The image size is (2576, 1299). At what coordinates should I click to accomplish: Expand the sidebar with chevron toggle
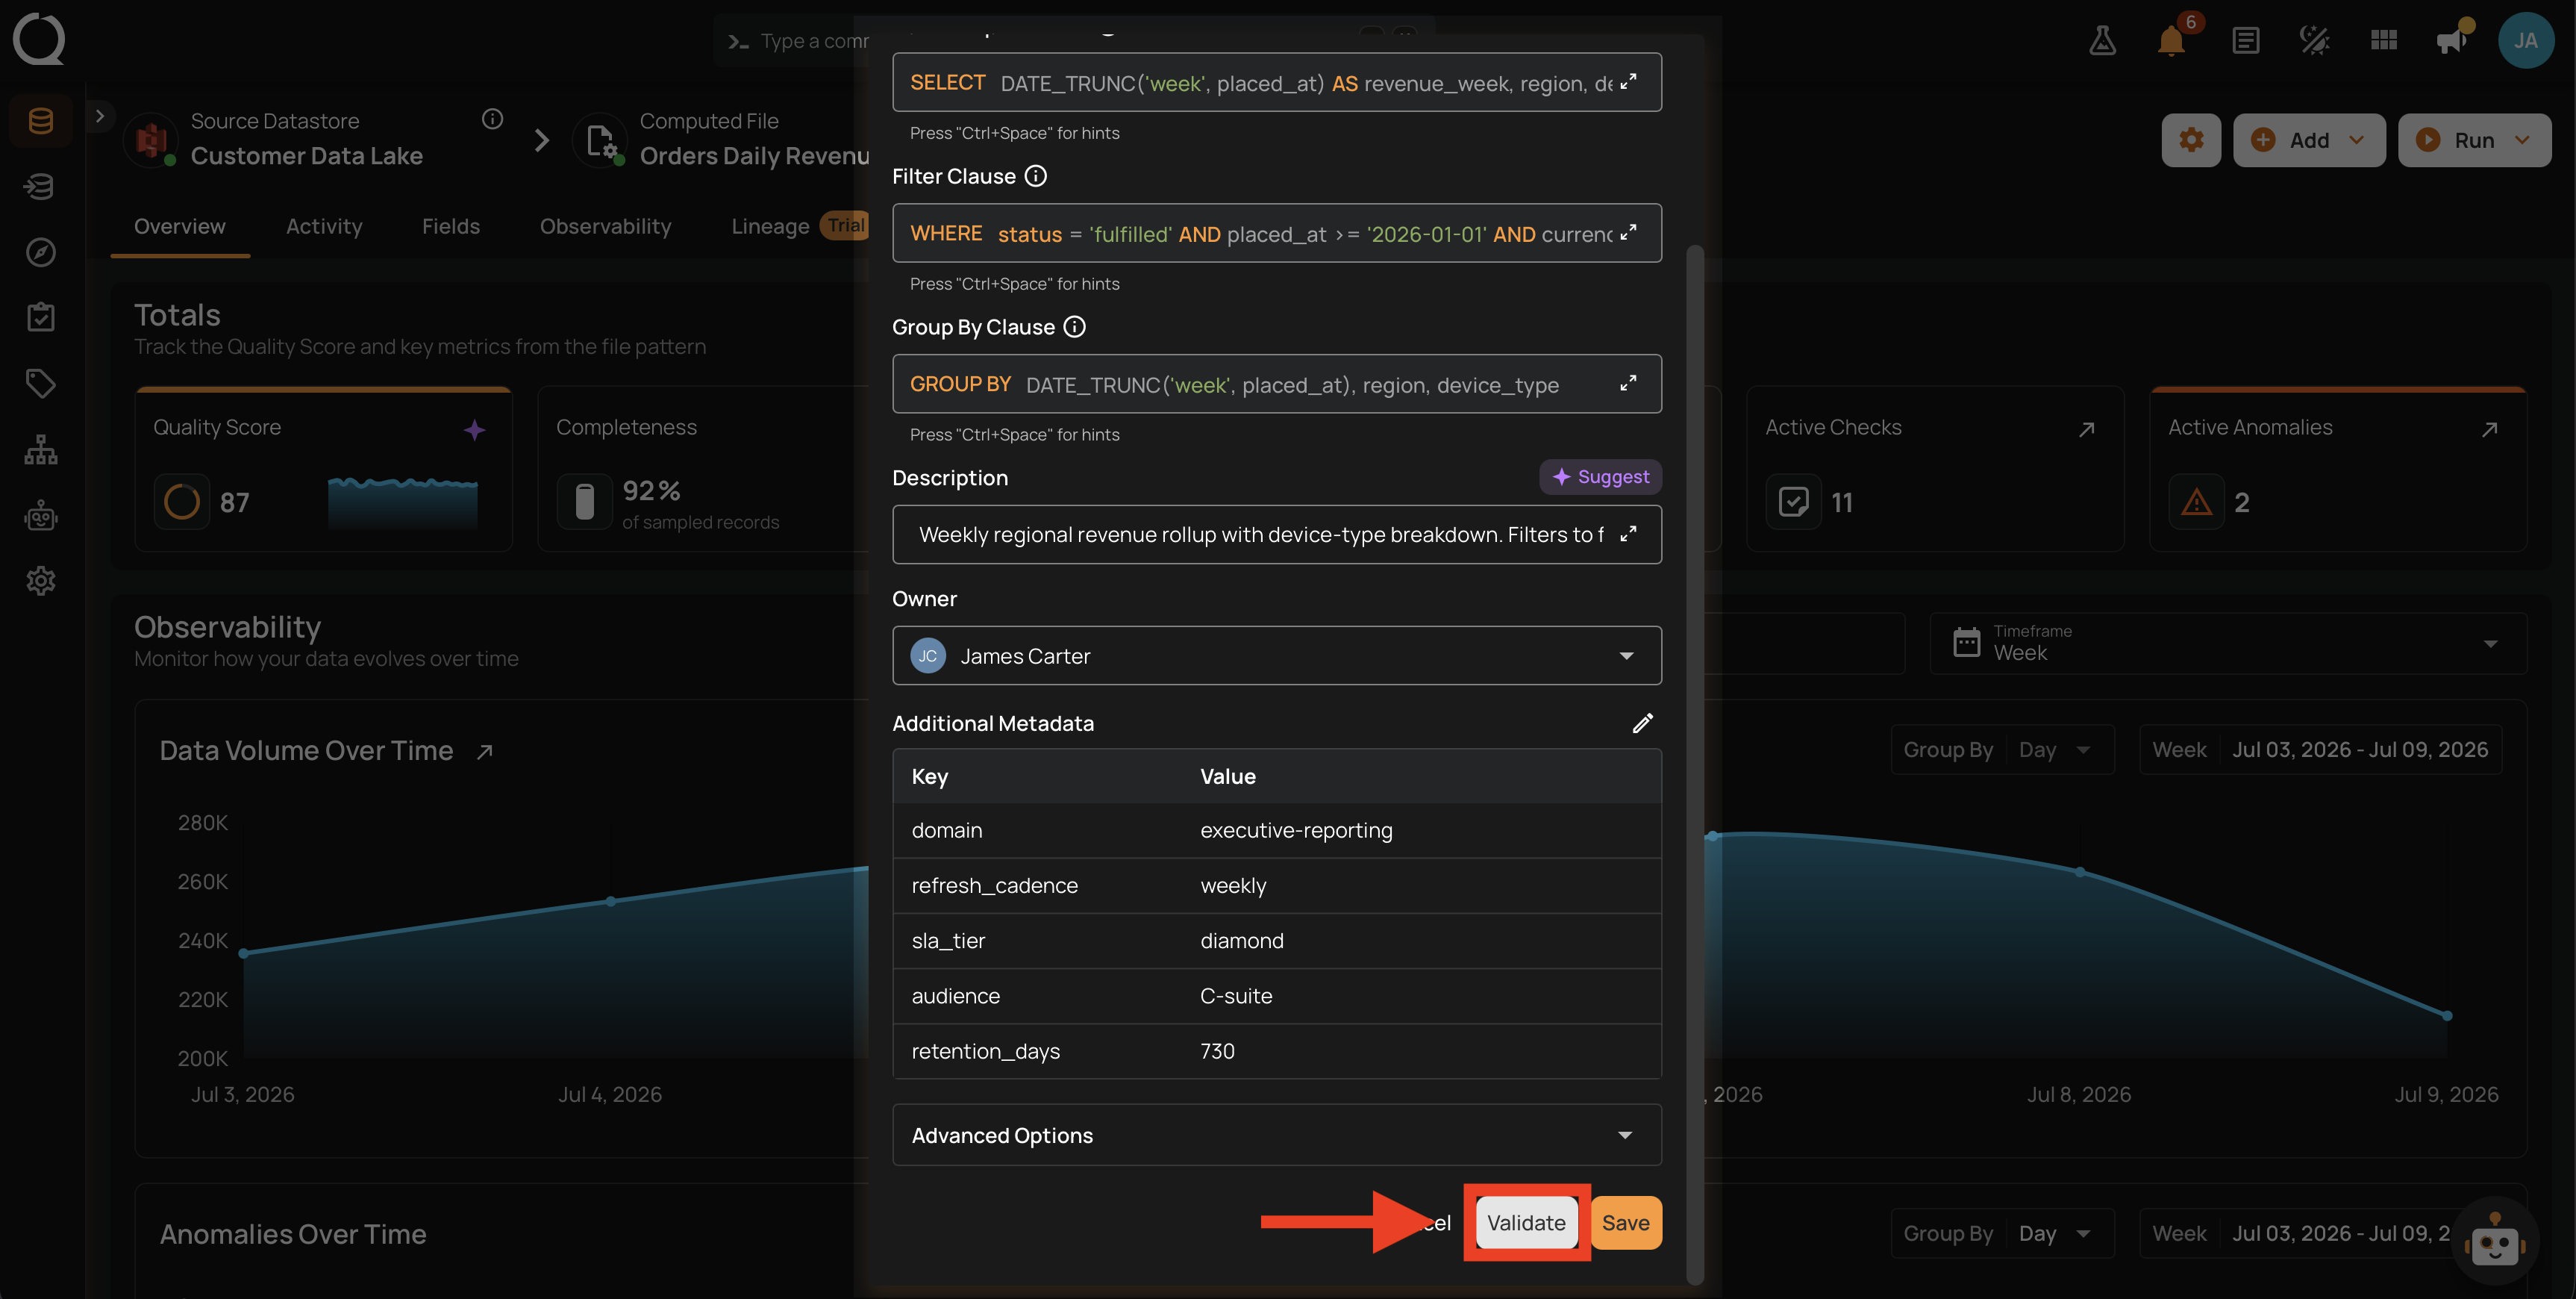point(99,116)
